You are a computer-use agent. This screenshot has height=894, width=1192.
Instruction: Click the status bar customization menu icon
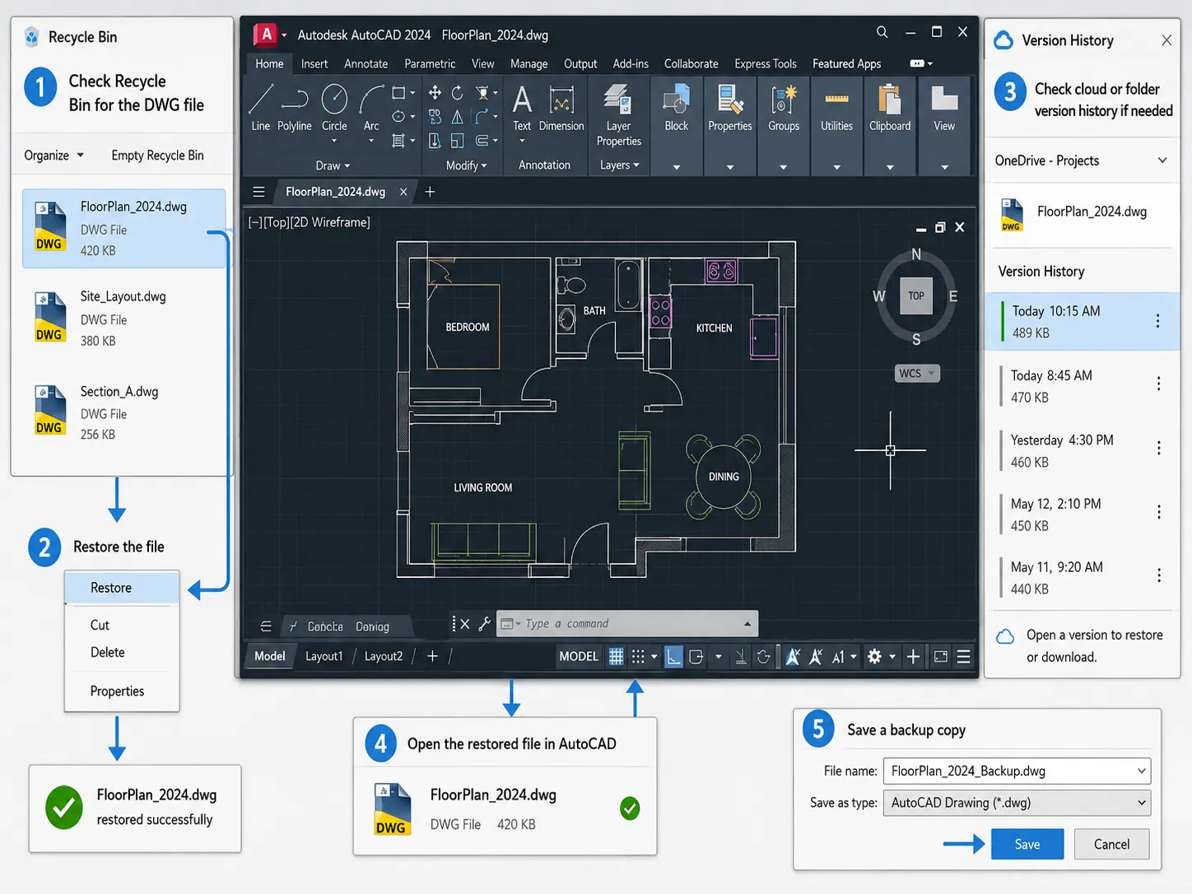coord(964,656)
